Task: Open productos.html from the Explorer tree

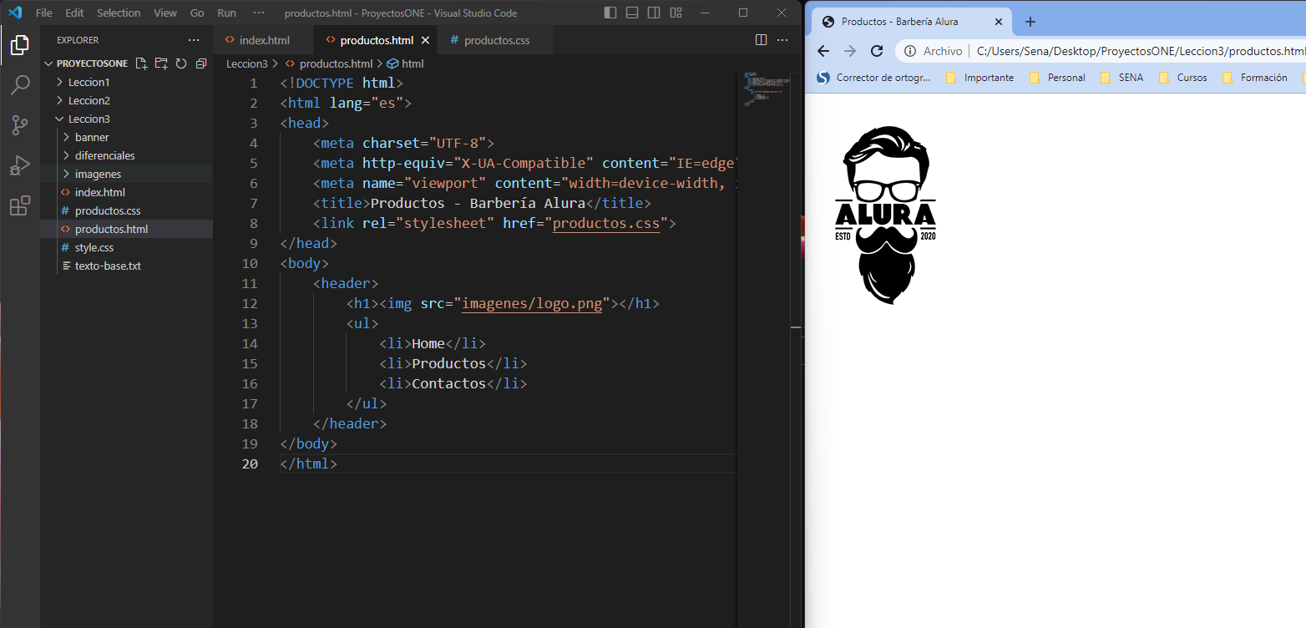Action: point(126,229)
